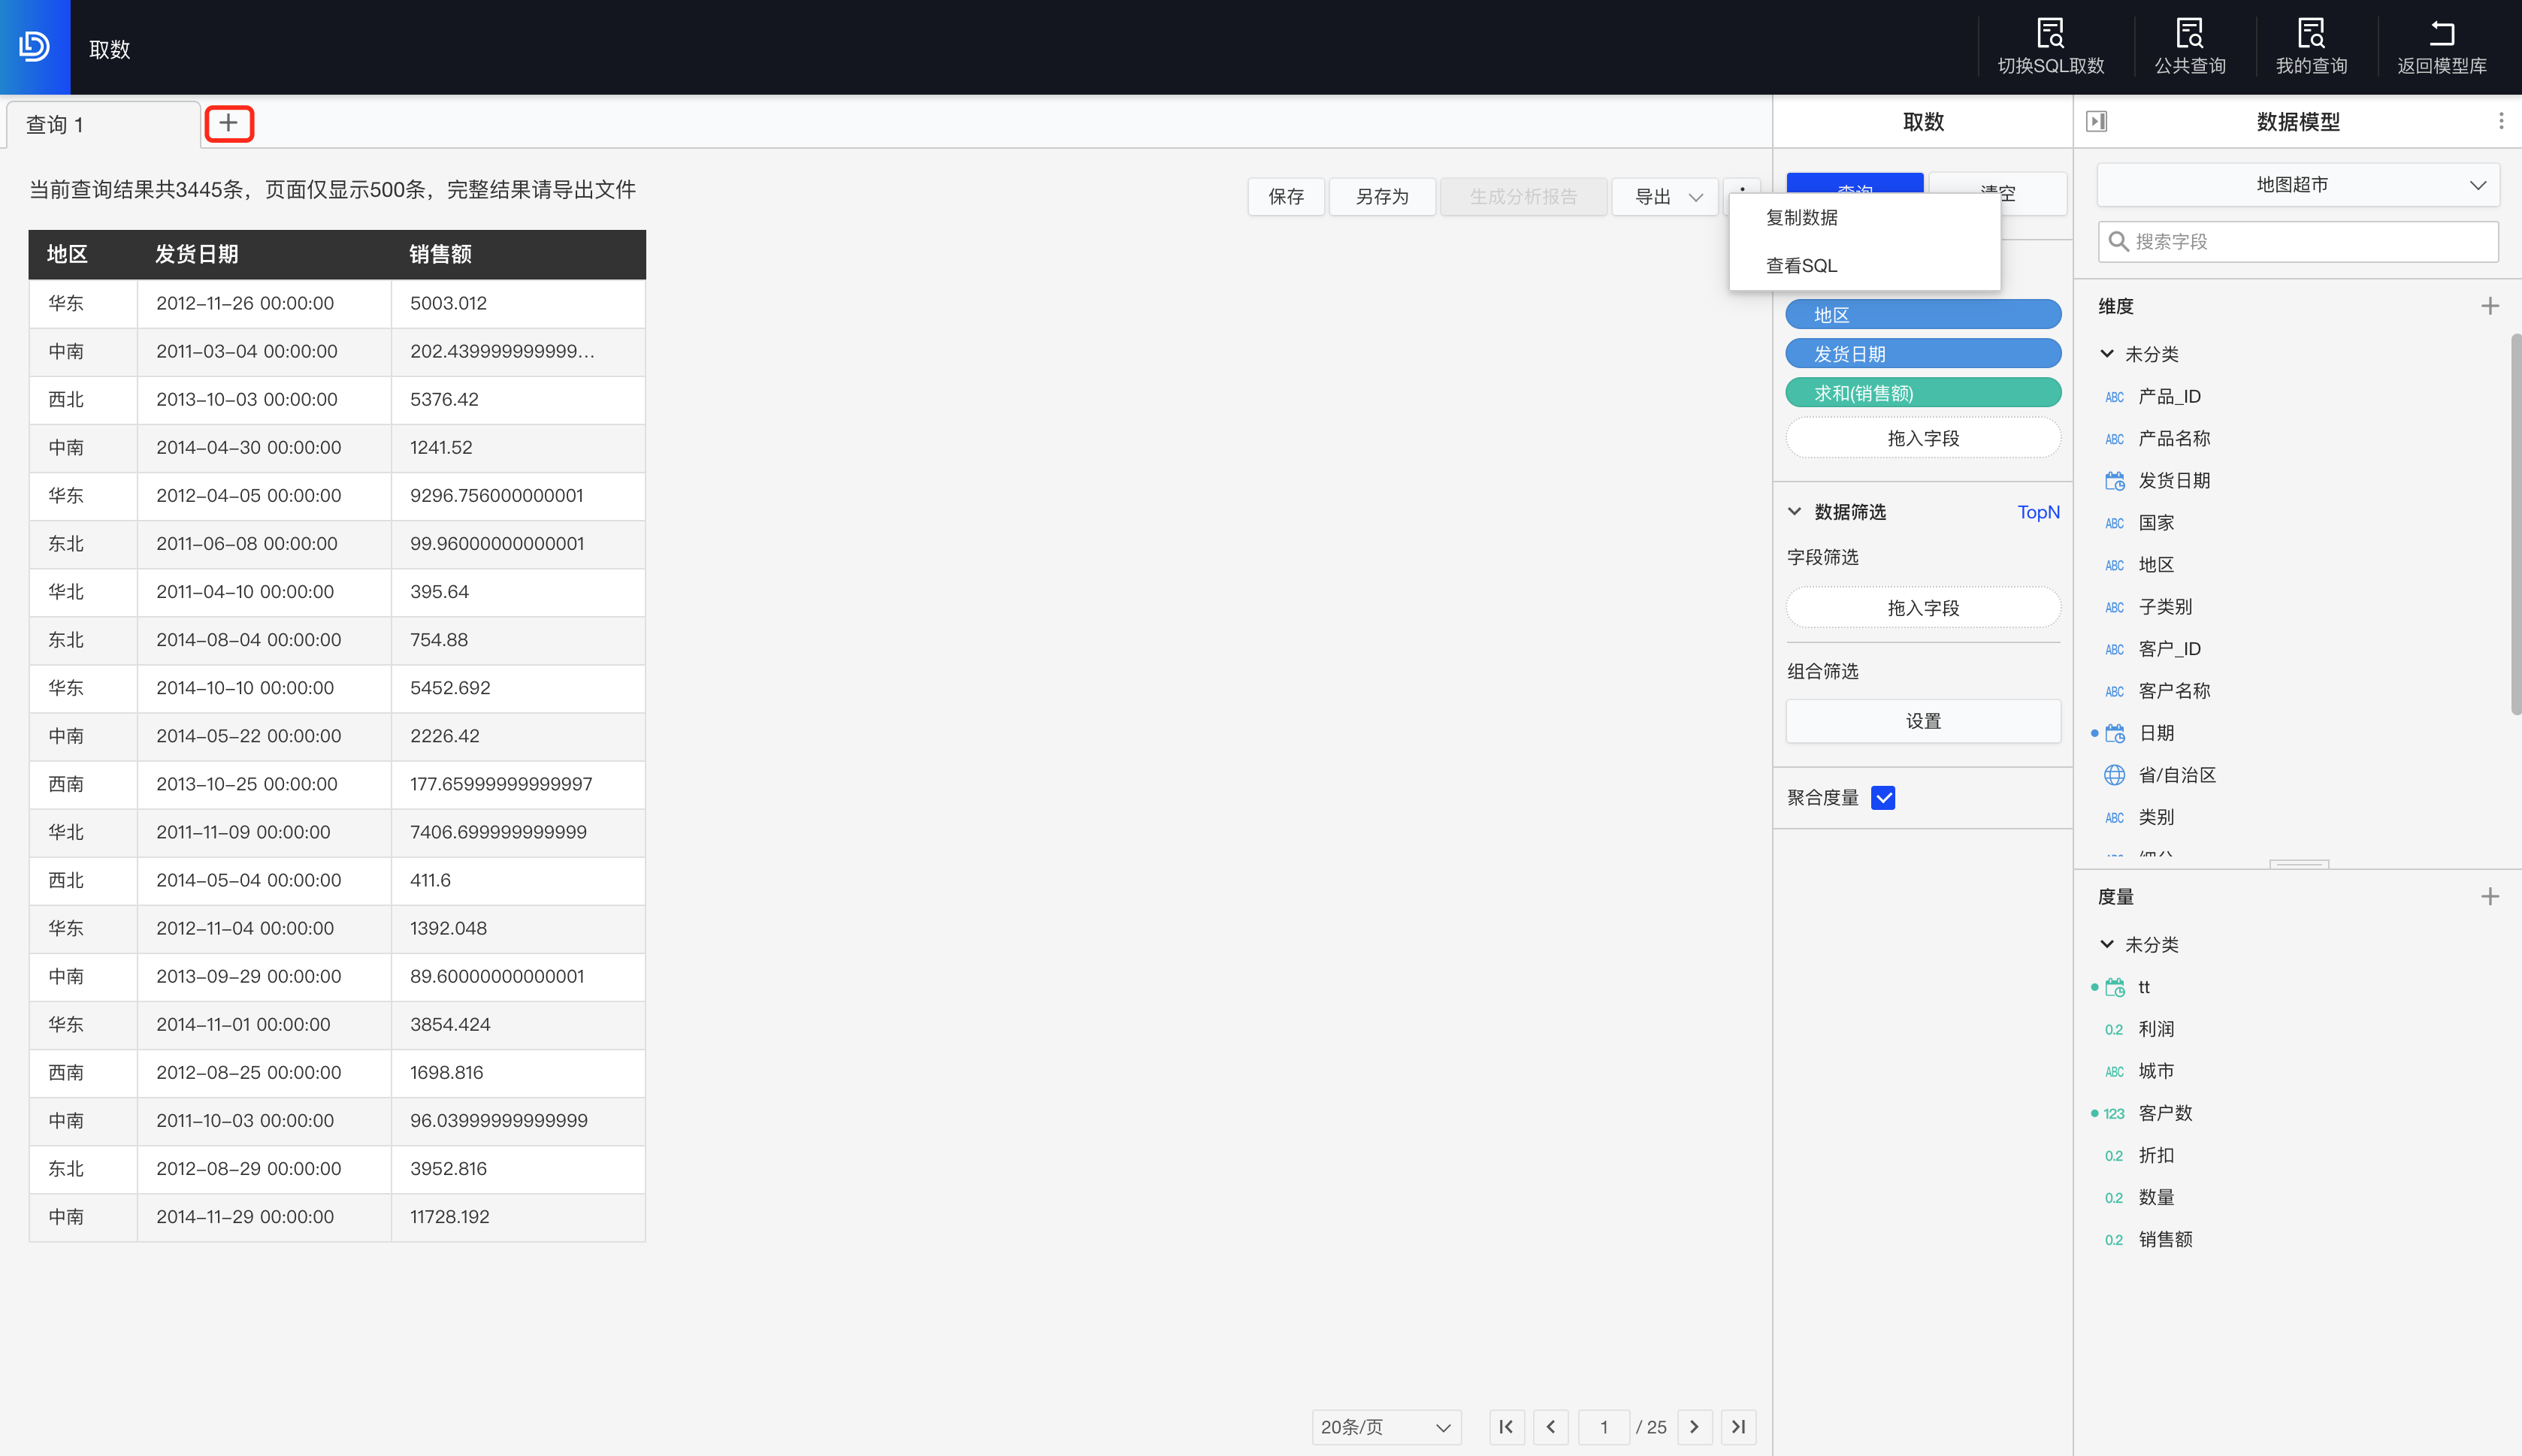Click the 发货日期 column header
This screenshot has width=2522, height=1456.
click(264, 255)
